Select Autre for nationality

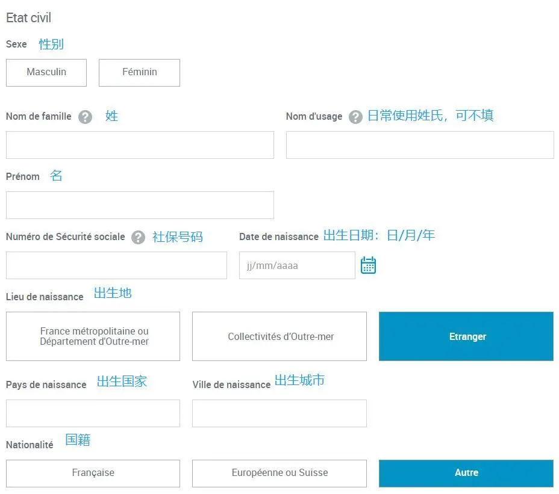[466, 473]
